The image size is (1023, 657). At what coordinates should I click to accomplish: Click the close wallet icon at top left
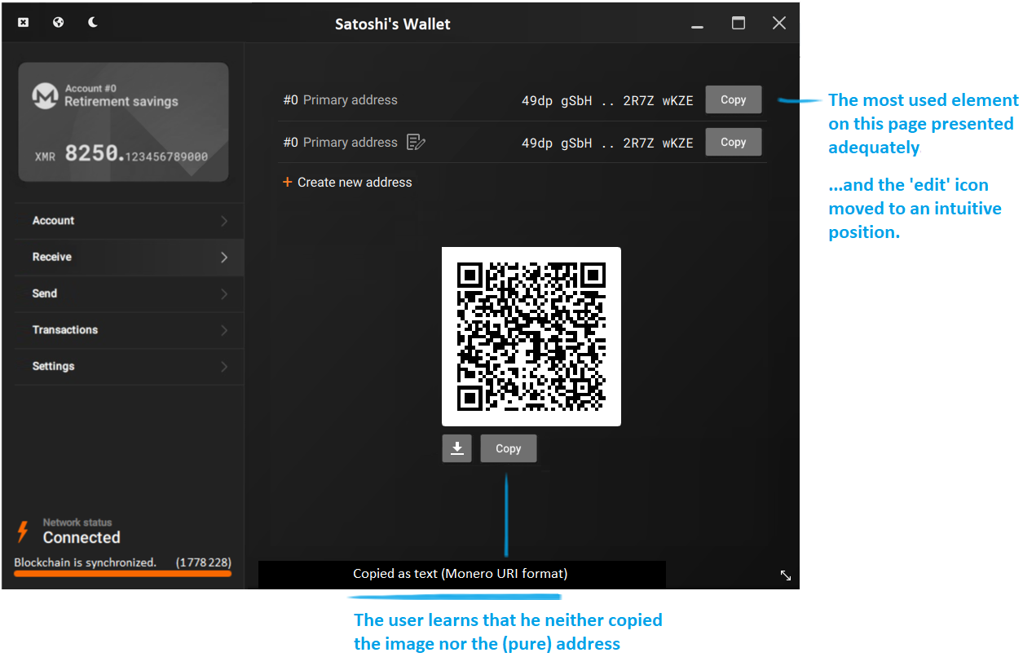coord(24,23)
